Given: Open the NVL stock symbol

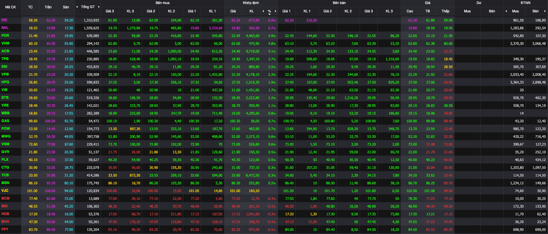Looking at the screenshot, I should (x=5, y=28).
